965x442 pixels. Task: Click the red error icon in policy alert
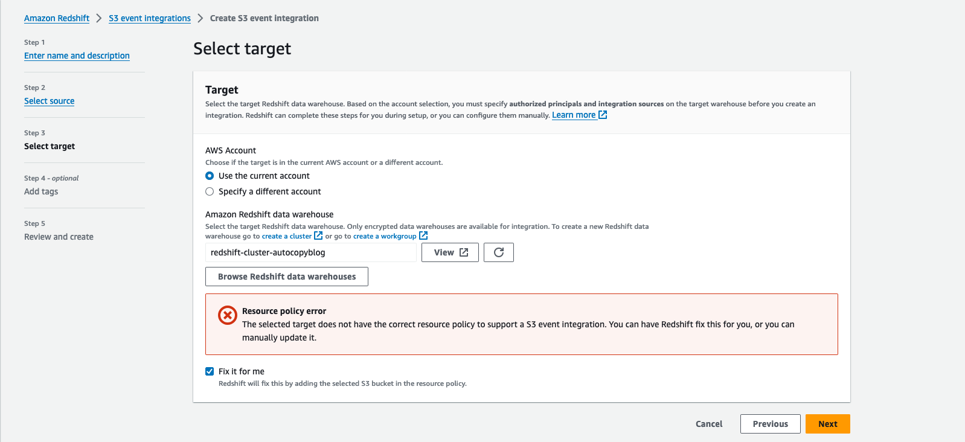pyautogui.click(x=228, y=315)
